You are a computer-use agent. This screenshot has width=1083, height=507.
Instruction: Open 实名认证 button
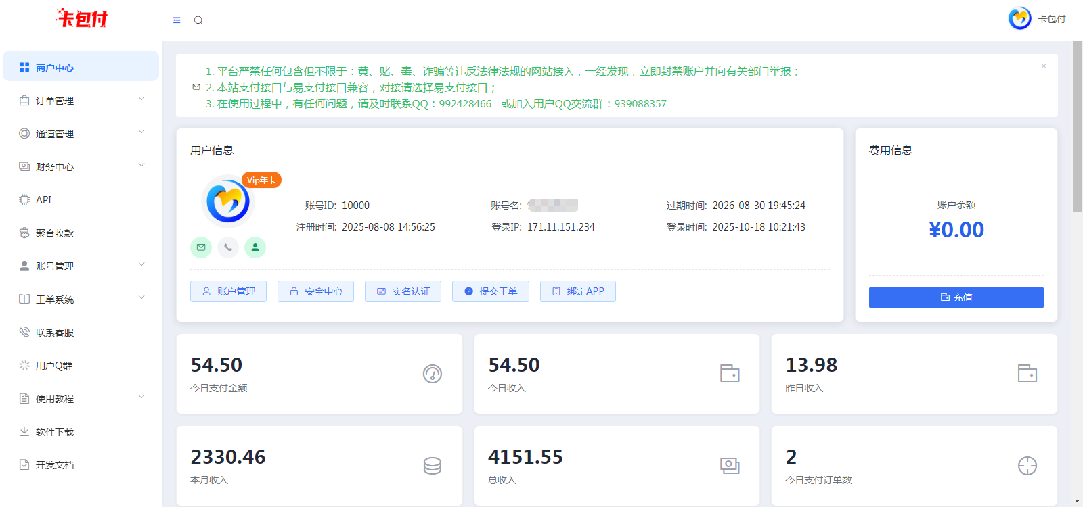403,291
